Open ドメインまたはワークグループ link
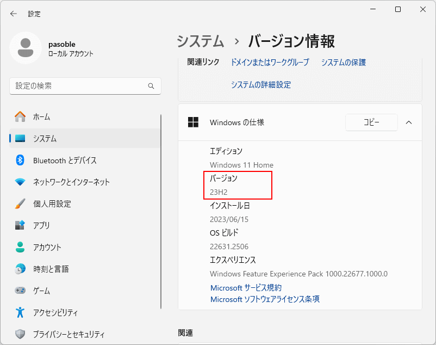Viewport: 436px width, 345px height. (x=270, y=62)
